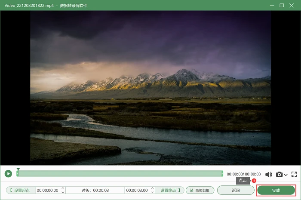The height and width of the screenshot is (200, 301).
Task: Click the end time field 00:00:03.00
Action: coord(137,190)
